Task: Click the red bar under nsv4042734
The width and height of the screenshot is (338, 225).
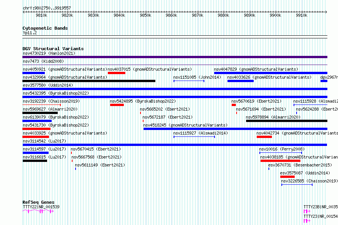Action: click(264, 137)
